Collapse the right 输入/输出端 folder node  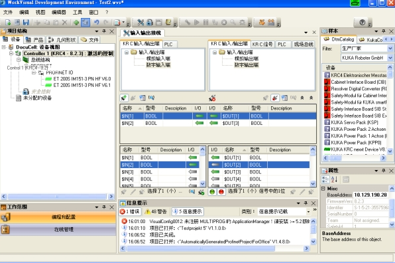[x=214, y=52]
